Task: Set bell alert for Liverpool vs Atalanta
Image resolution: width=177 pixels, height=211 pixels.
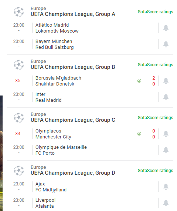Action: tap(166, 203)
